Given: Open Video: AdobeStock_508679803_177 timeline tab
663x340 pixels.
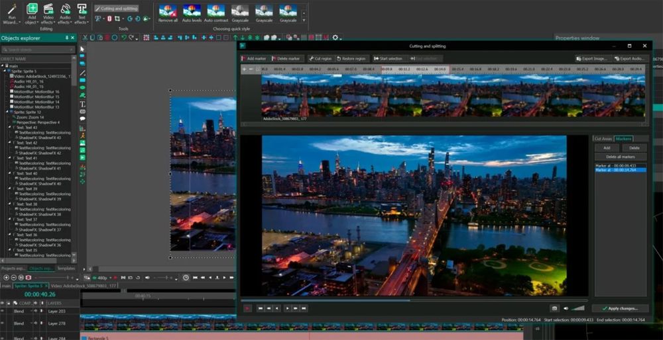Looking at the screenshot, I should pyautogui.click(x=84, y=286).
